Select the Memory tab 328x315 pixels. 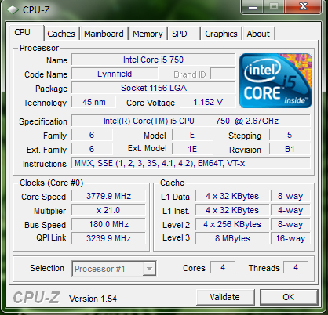tap(148, 34)
